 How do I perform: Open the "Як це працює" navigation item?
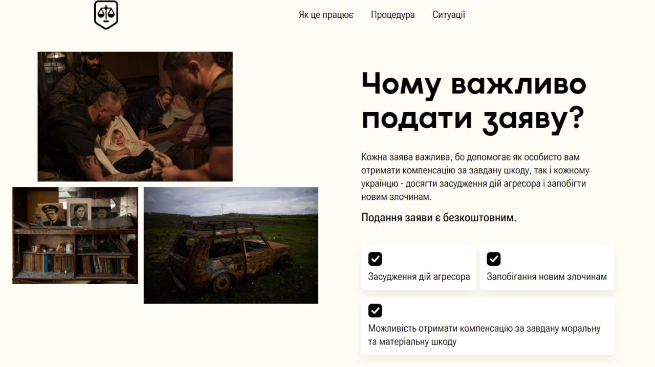(326, 15)
